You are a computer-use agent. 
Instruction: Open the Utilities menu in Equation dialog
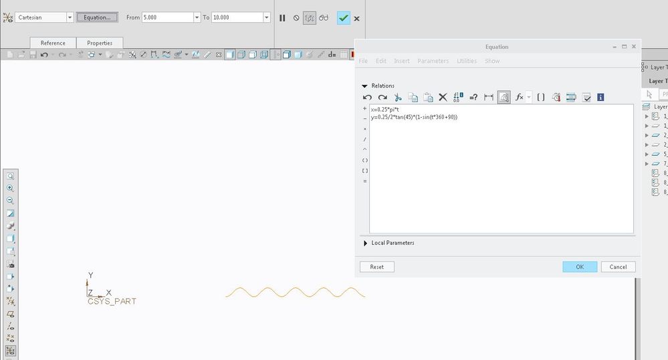[x=467, y=61]
